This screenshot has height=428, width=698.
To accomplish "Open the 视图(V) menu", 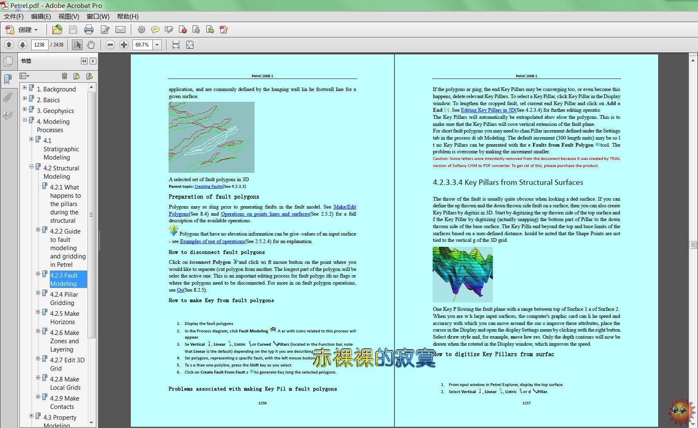I will point(69,16).
